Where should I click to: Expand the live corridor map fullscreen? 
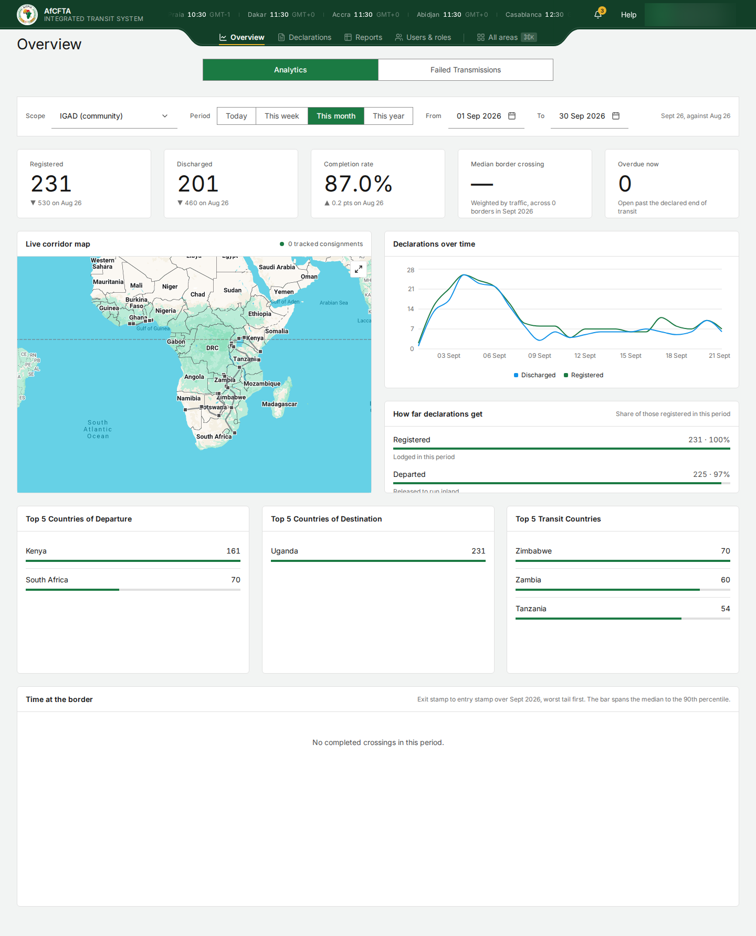tap(359, 269)
